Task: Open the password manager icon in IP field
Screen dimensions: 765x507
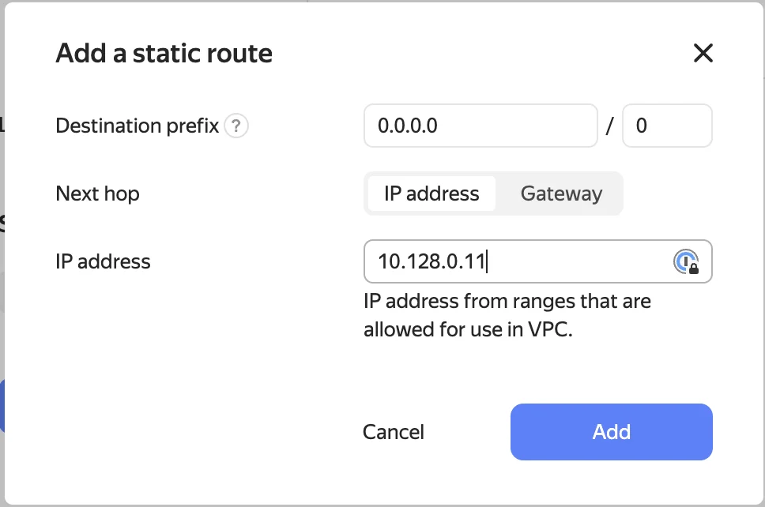Action: click(686, 261)
